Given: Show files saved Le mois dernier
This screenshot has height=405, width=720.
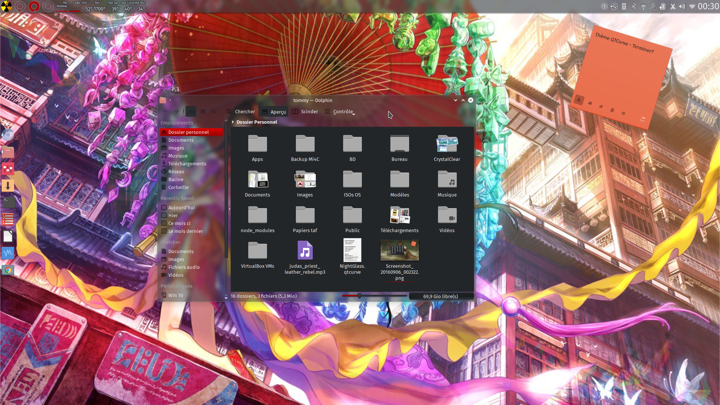Looking at the screenshot, I should (x=191, y=231).
